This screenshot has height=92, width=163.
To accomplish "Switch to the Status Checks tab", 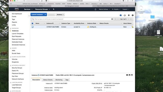I will (48, 80).
